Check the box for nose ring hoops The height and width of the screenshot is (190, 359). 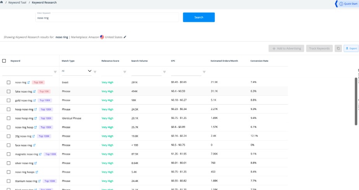click(9, 172)
